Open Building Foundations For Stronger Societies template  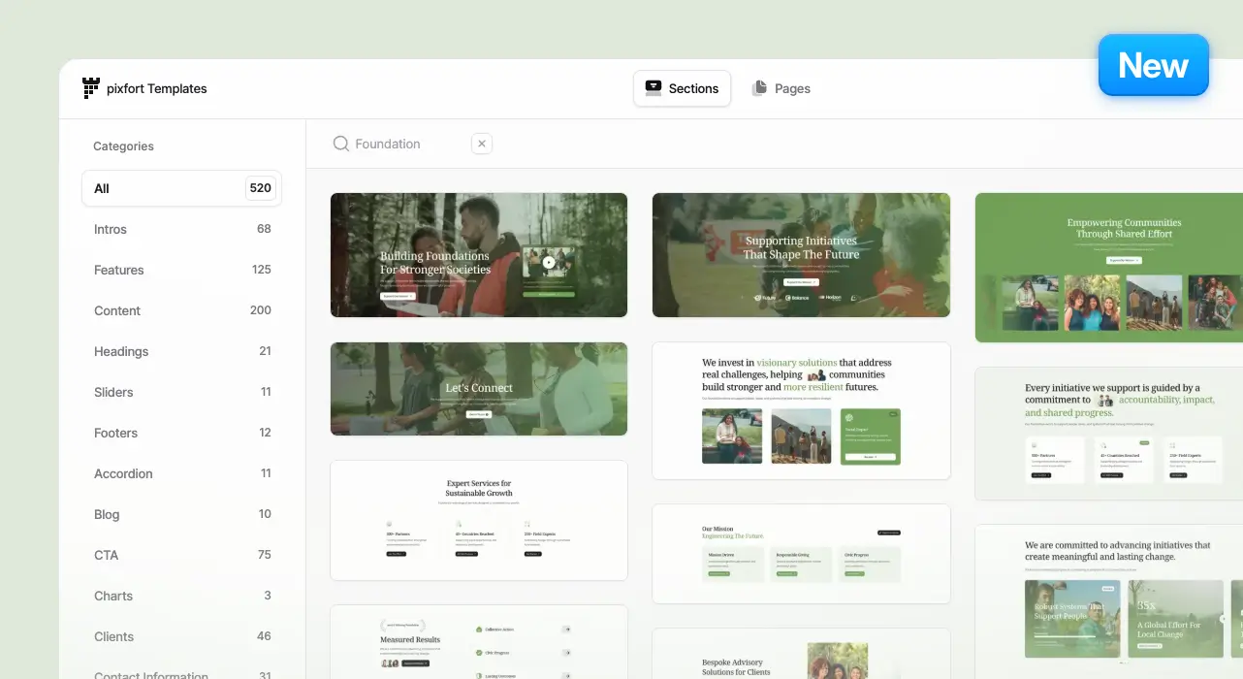click(479, 255)
